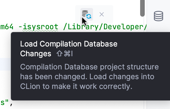The width and height of the screenshot is (170, 109).
Task: Click the Load Compilation Database Changes icon
Action: click(87, 14)
